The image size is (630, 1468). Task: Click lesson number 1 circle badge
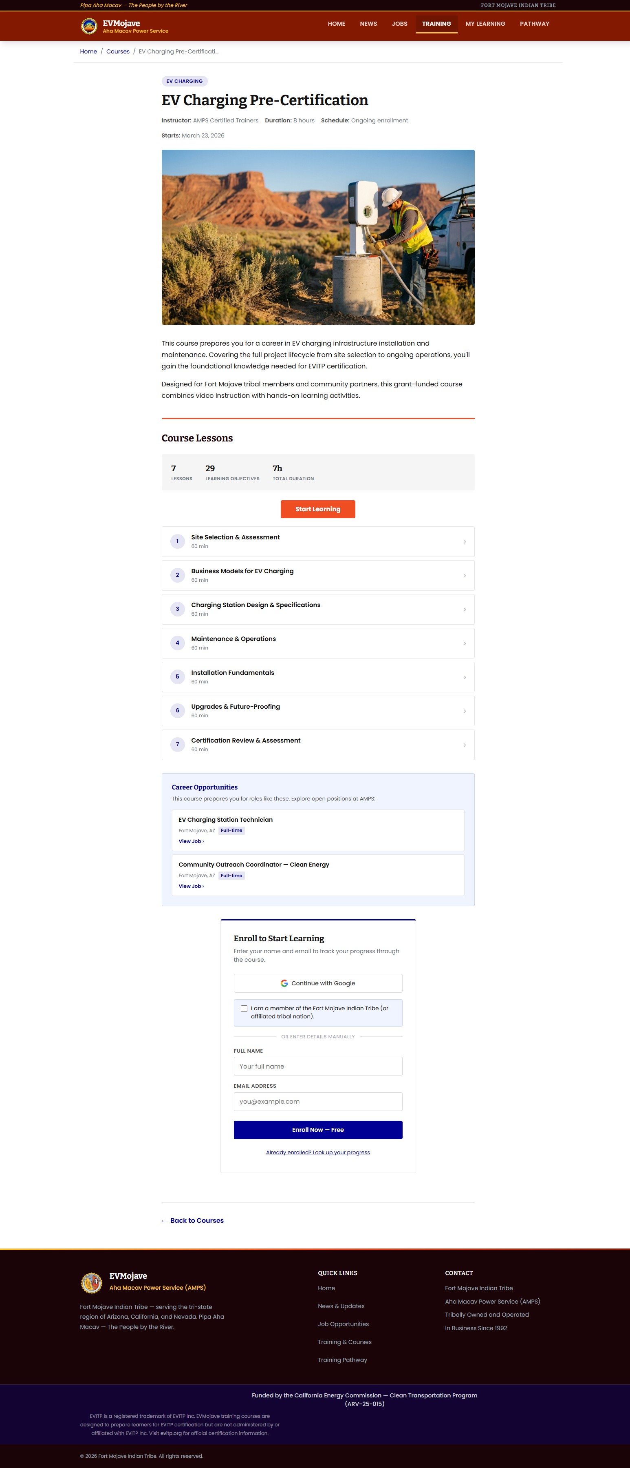click(x=178, y=541)
